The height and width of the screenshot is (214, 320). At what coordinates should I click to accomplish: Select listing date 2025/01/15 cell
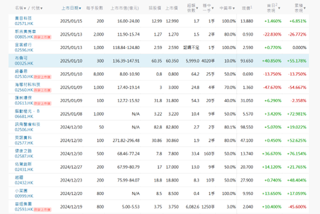(x=71, y=21)
